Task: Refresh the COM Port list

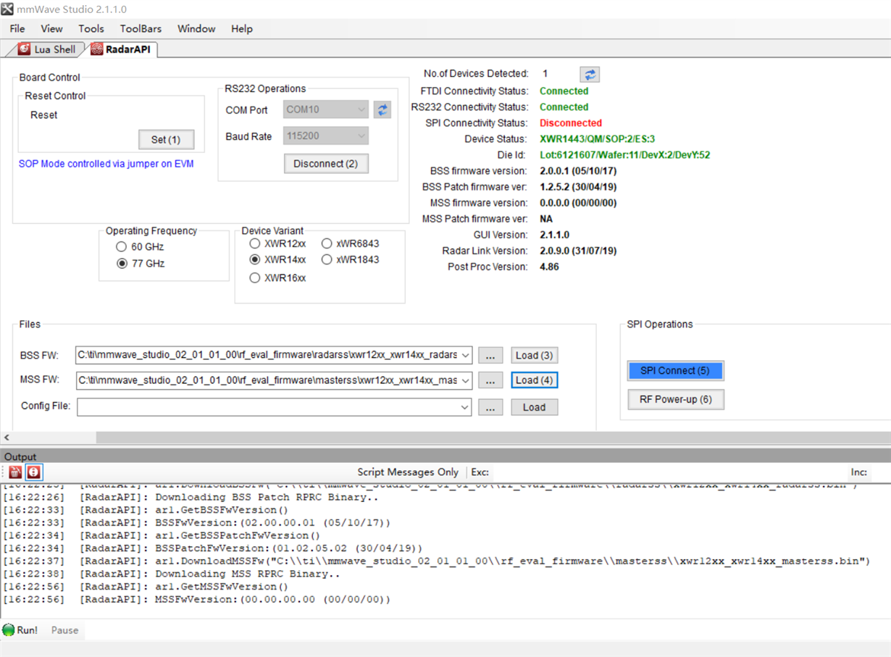Action: point(382,110)
